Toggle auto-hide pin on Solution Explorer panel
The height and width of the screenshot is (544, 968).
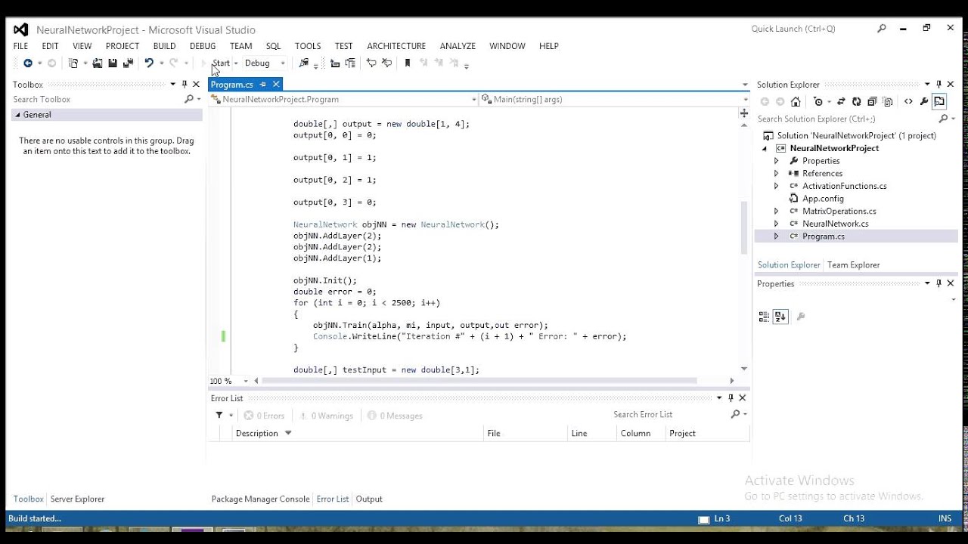point(939,85)
